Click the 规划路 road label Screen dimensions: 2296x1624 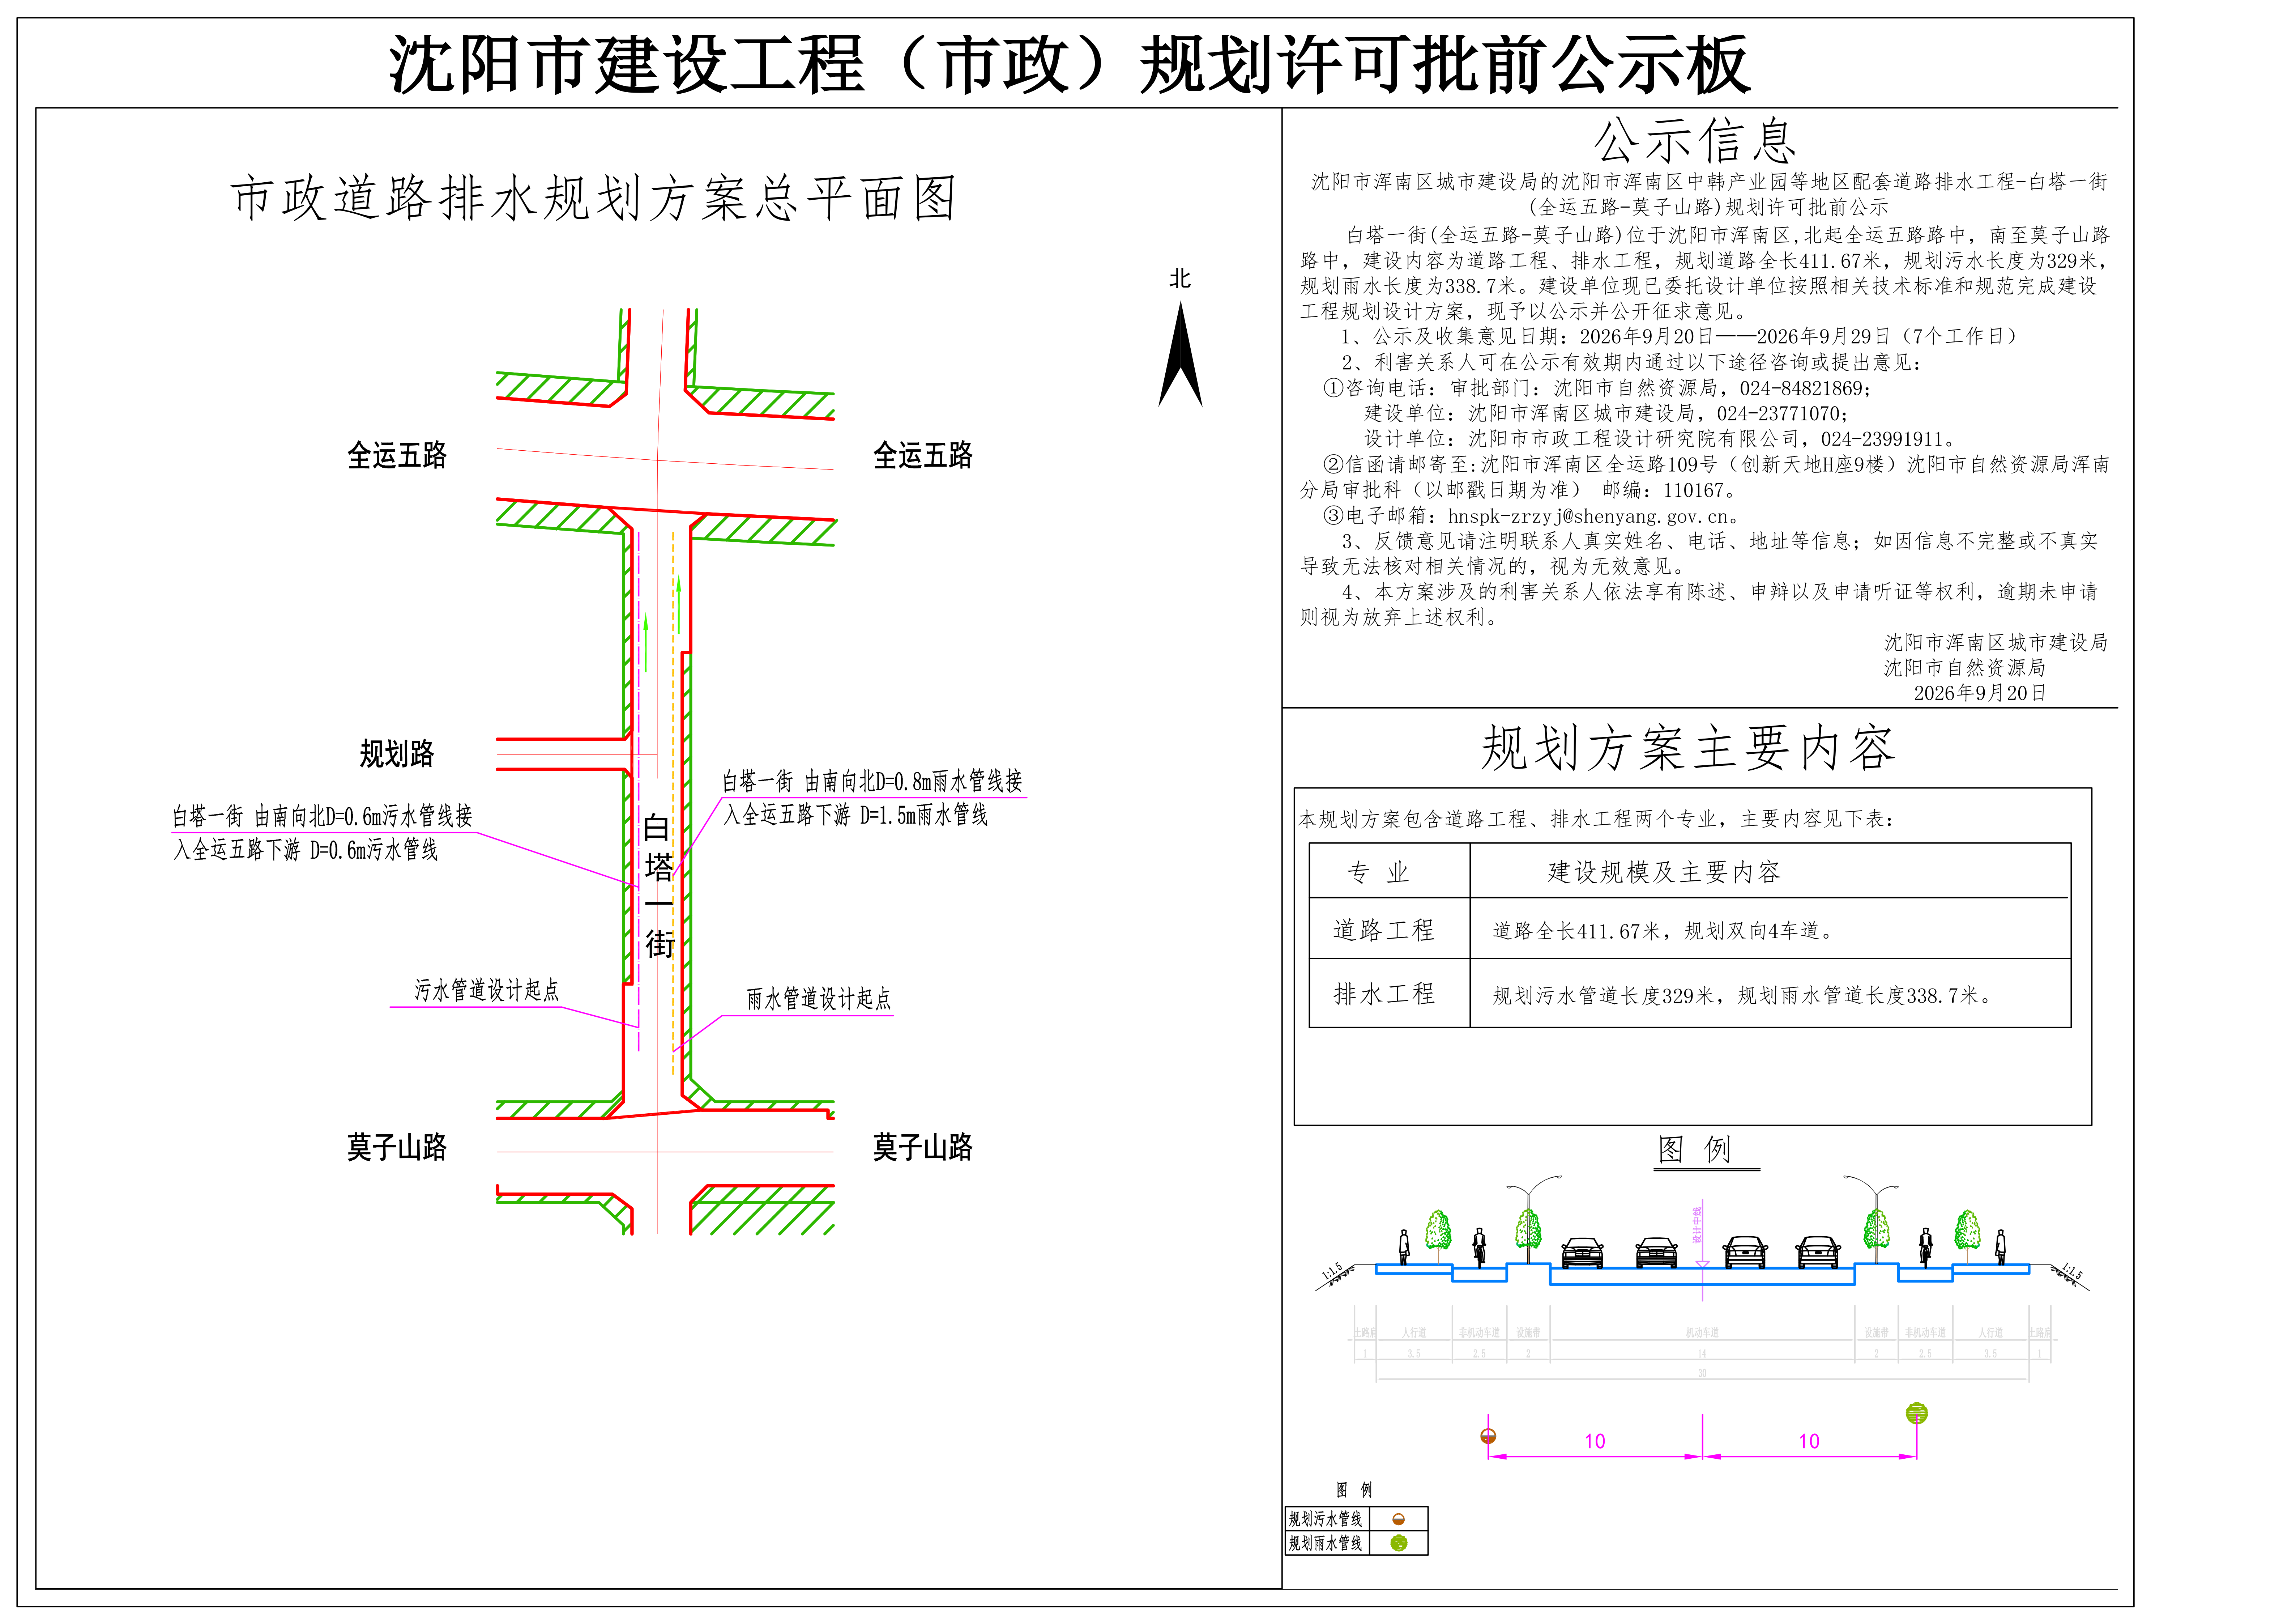tap(397, 753)
